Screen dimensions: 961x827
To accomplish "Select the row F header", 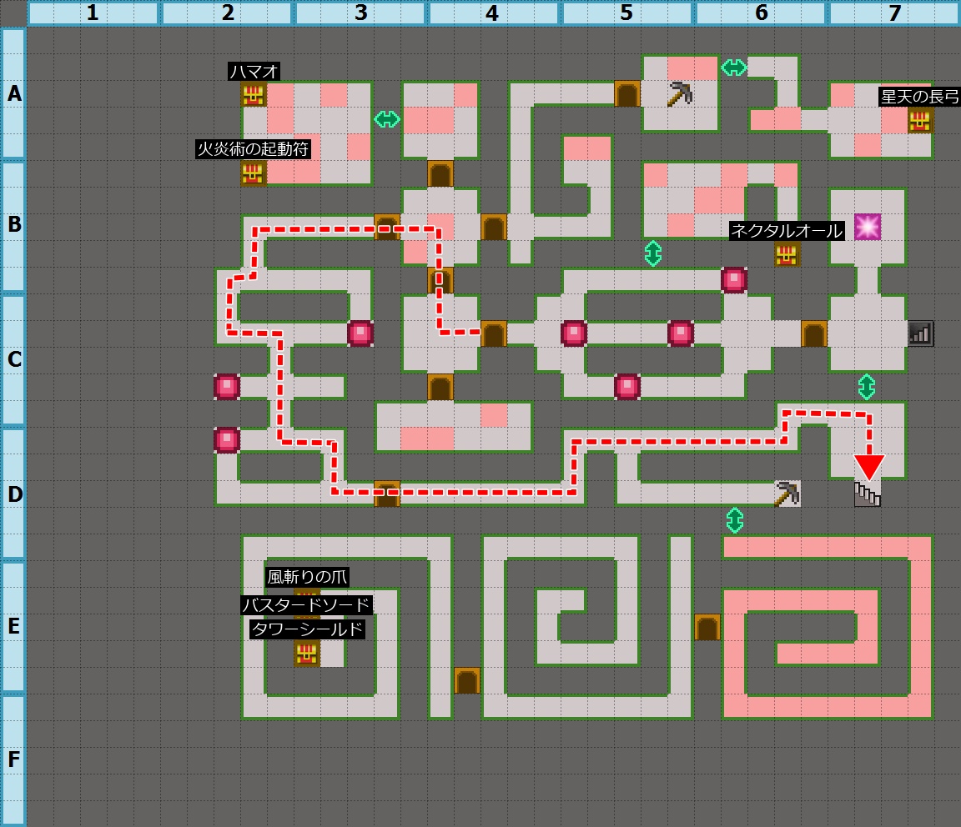I will [x=13, y=759].
